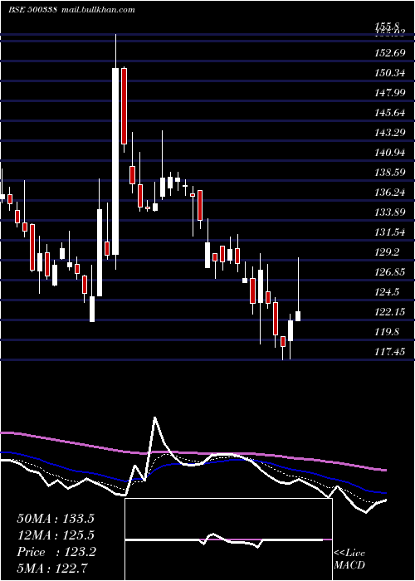Click the 124.5 price axis label
The height and width of the screenshot is (581, 415).
[388, 292]
